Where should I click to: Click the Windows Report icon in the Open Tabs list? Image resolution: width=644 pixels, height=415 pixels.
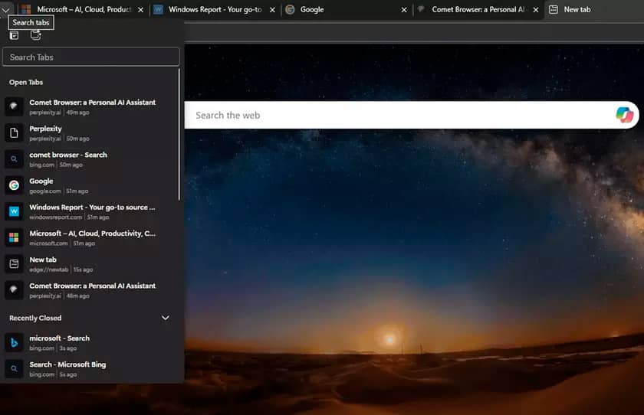(x=14, y=211)
